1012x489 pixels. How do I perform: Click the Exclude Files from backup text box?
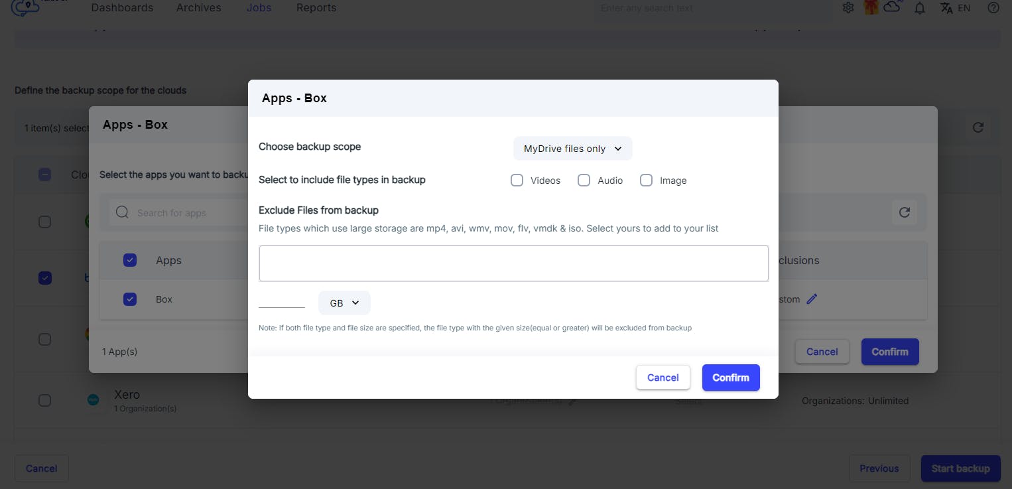[514, 263]
